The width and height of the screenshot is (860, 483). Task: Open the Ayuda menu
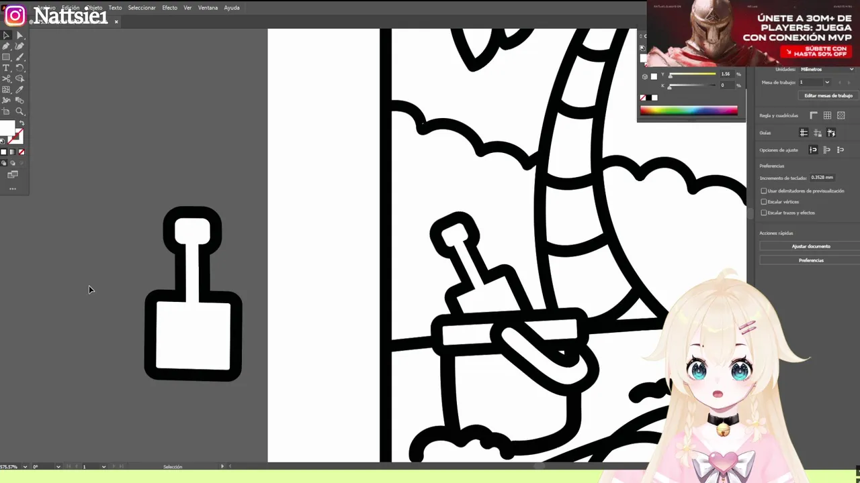232,7
